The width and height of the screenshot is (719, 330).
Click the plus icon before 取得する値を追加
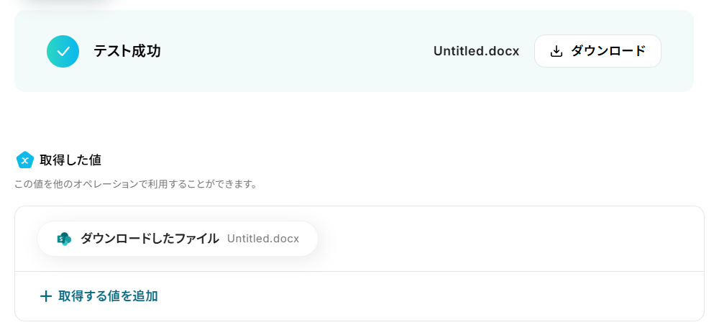coord(46,296)
